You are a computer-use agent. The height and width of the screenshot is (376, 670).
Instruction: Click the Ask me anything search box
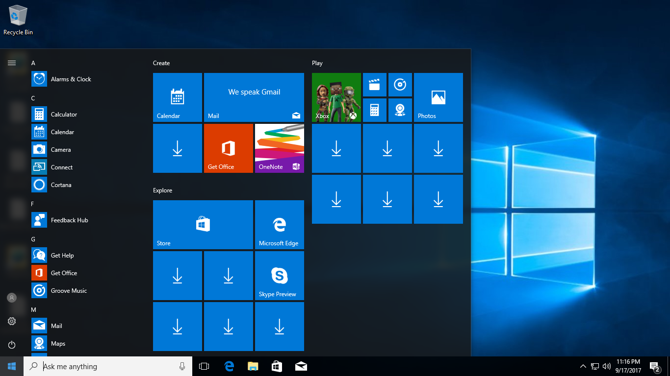(108, 366)
